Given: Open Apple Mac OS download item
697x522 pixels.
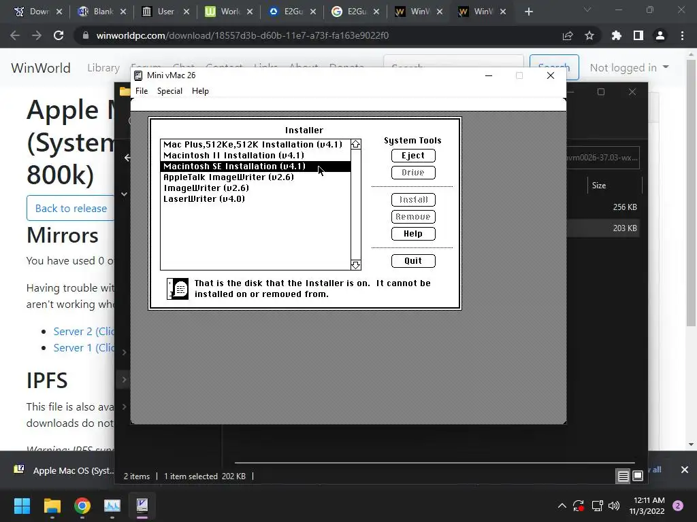Looking at the screenshot, I should click(x=63, y=471).
